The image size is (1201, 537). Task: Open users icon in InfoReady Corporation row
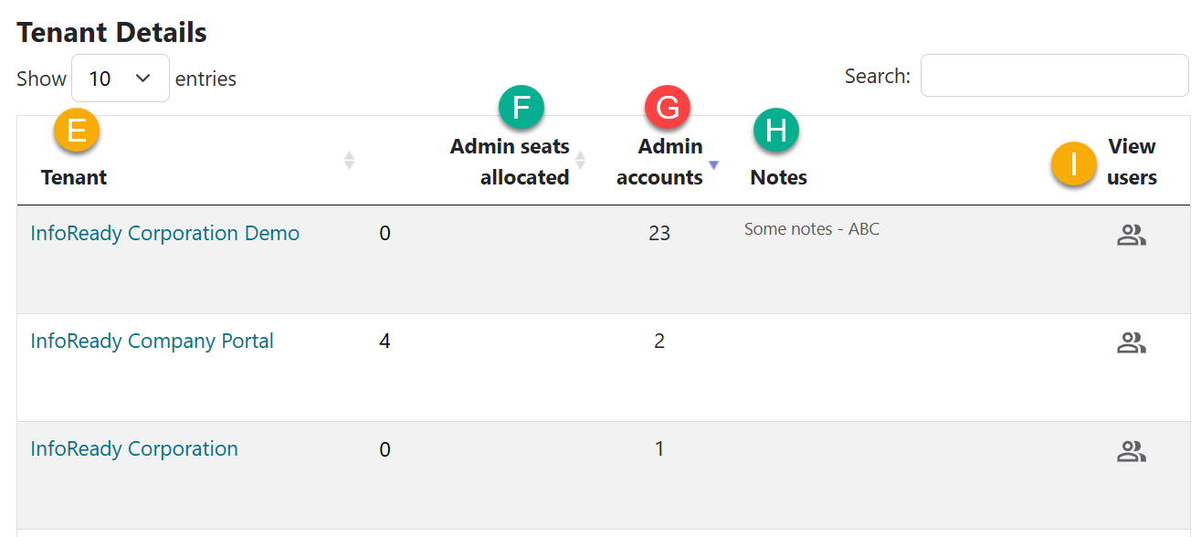click(x=1132, y=451)
